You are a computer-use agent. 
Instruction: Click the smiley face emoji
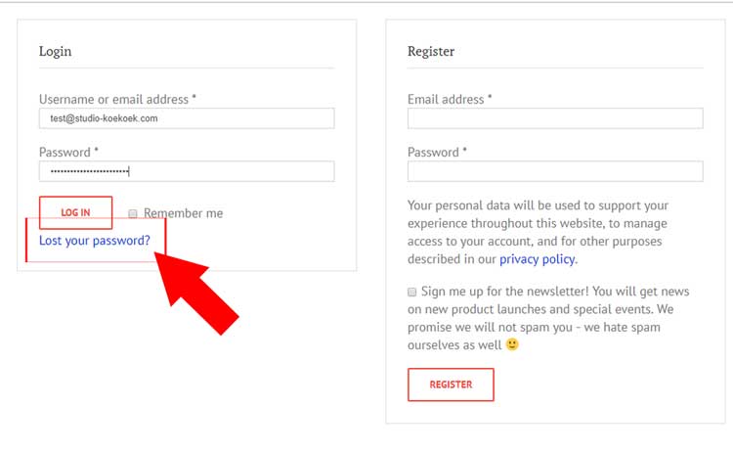(x=512, y=344)
